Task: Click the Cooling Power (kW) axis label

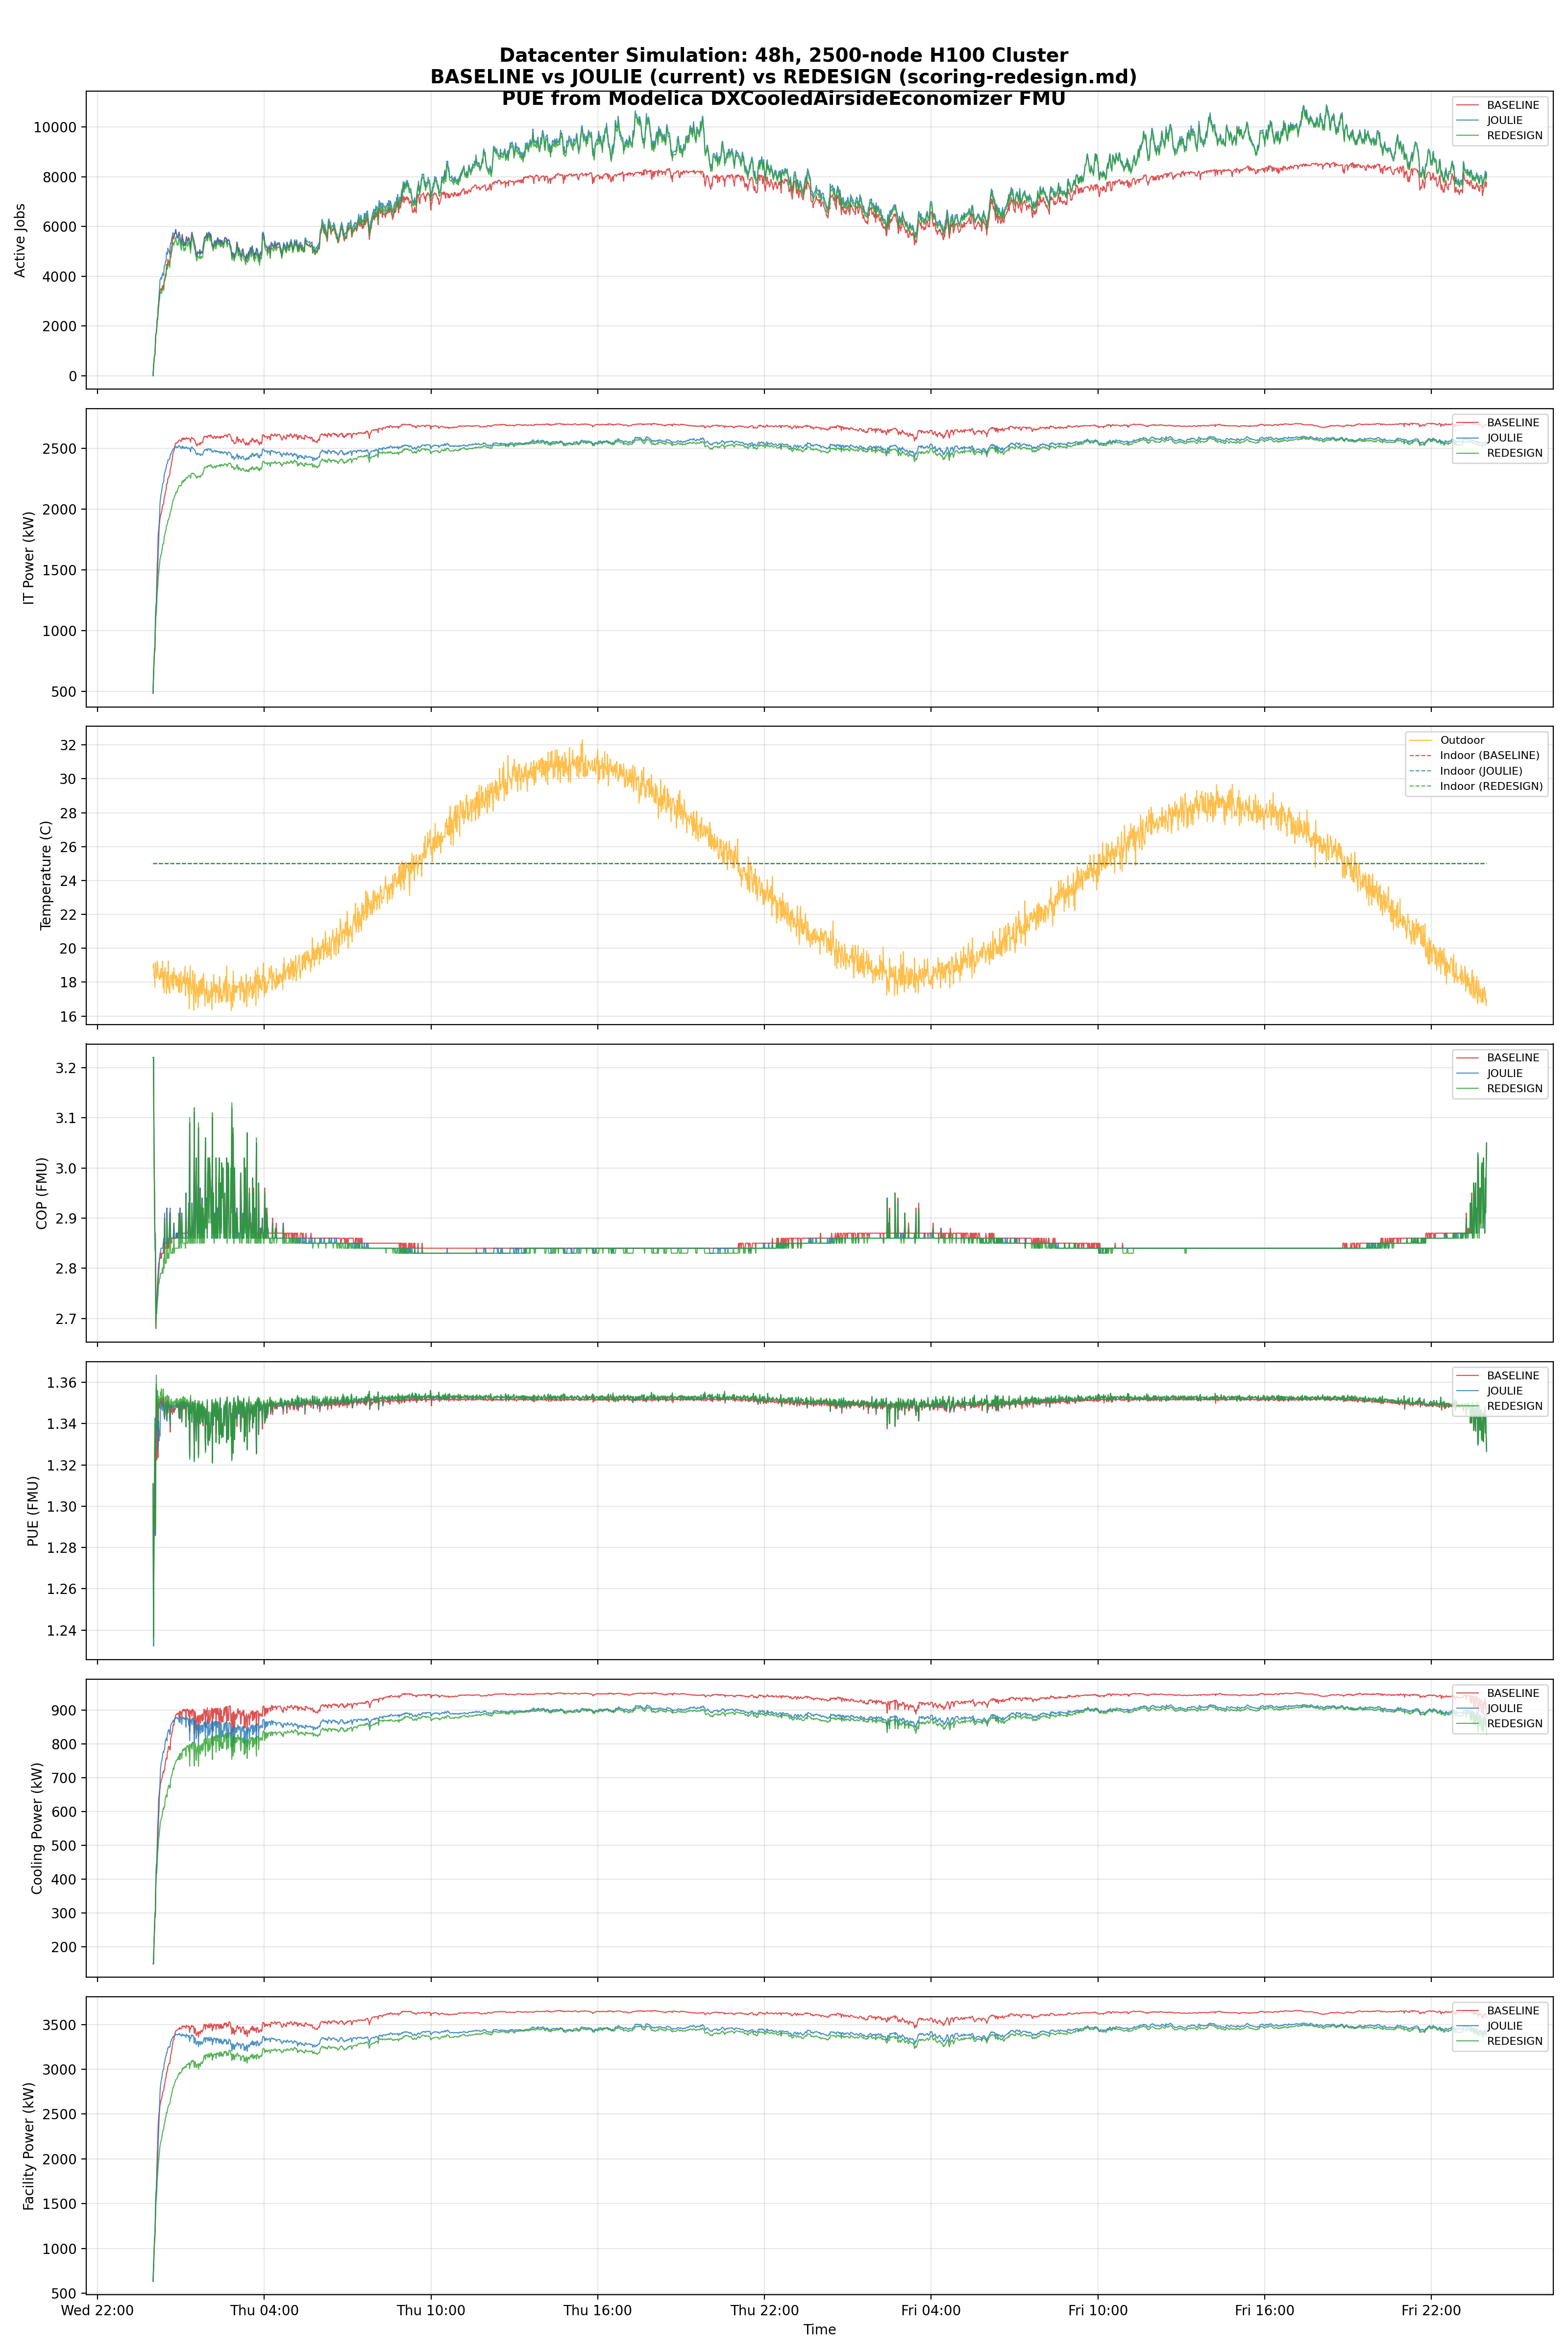Action: [x=37, y=1828]
